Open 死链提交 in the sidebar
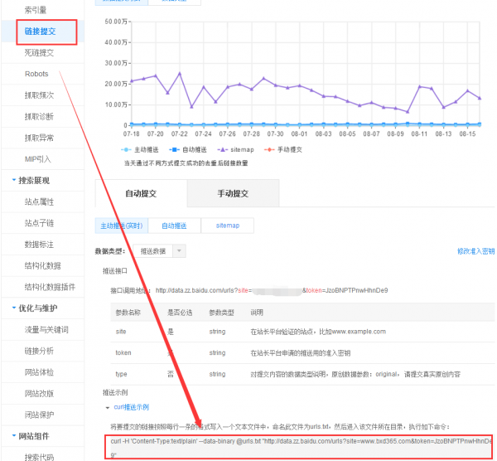Image resolution: width=497 pixels, height=461 pixels. pyautogui.click(x=39, y=53)
